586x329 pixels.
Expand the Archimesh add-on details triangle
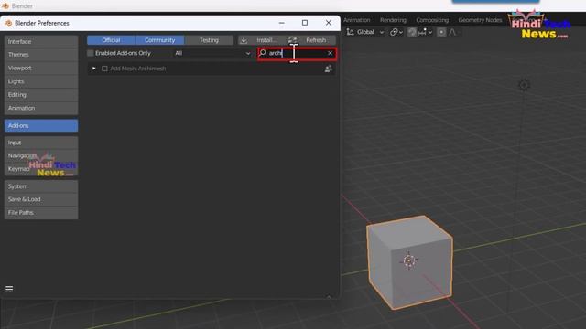[x=93, y=69]
